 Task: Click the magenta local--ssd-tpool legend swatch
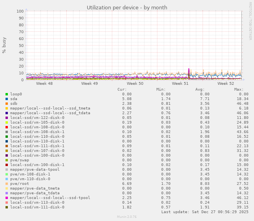pyautogui.click(x=7, y=198)
